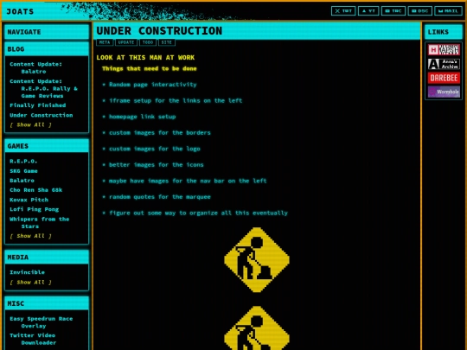Go to JOATS home logo
This screenshot has height=350, width=467.
20,11
